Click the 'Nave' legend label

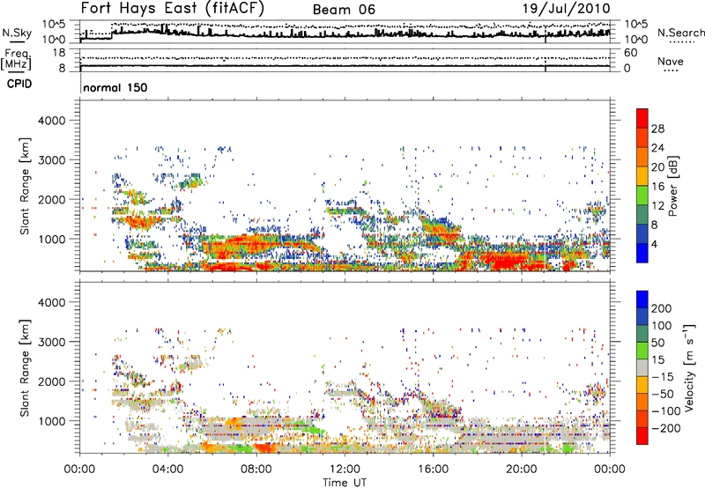coord(671,61)
